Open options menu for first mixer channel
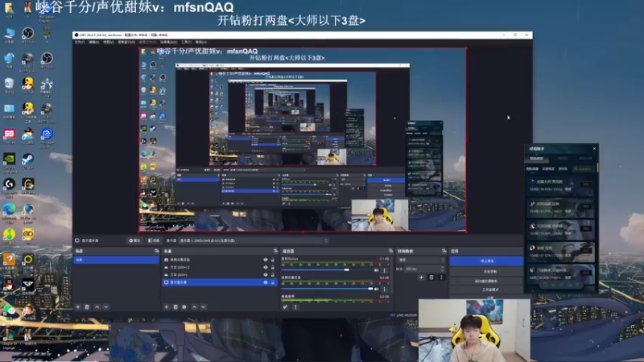This screenshot has height=362, width=644. click(x=385, y=270)
